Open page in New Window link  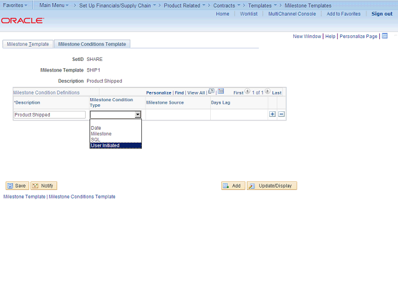click(x=307, y=36)
